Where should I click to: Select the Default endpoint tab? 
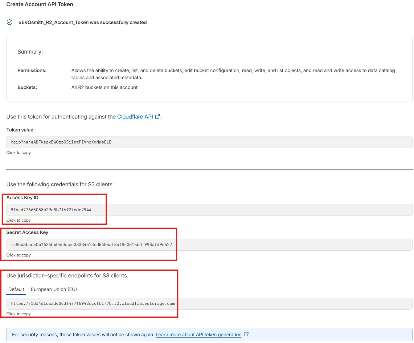[16, 289]
